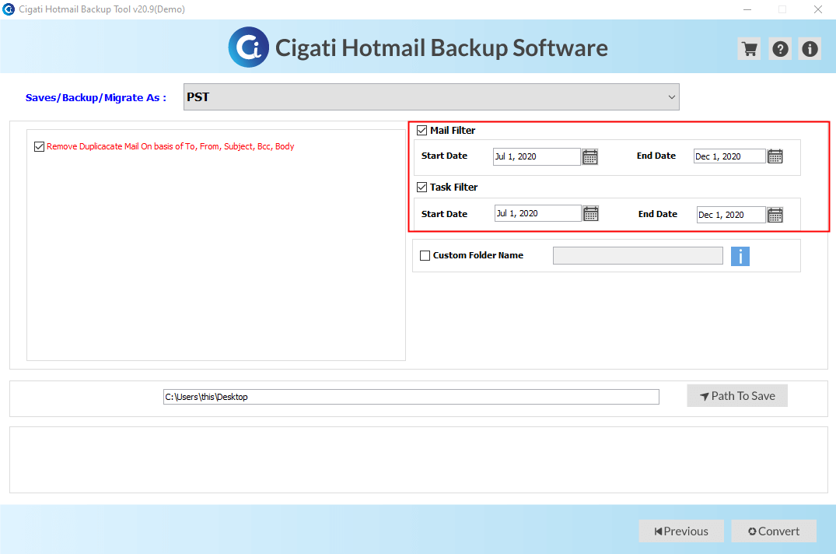Close the Cigati Hotmail Backup Tool window
Screen dimensions: 836x554
(x=818, y=9)
